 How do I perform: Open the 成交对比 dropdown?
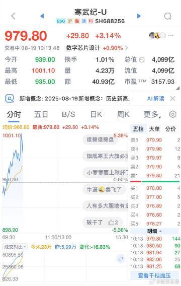(15, 247)
